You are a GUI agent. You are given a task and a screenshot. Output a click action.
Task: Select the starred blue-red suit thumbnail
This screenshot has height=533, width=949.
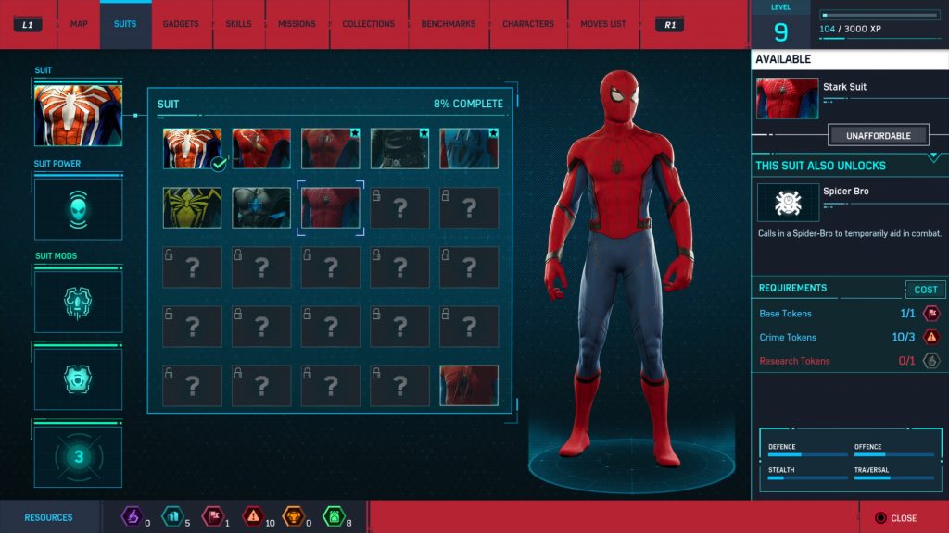pos(469,149)
